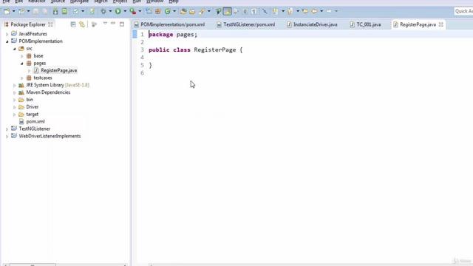Click the New Java Package icon
Image resolution: width=473 pixels, height=266 pixels.
pyautogui.click(x=157, y=12)
